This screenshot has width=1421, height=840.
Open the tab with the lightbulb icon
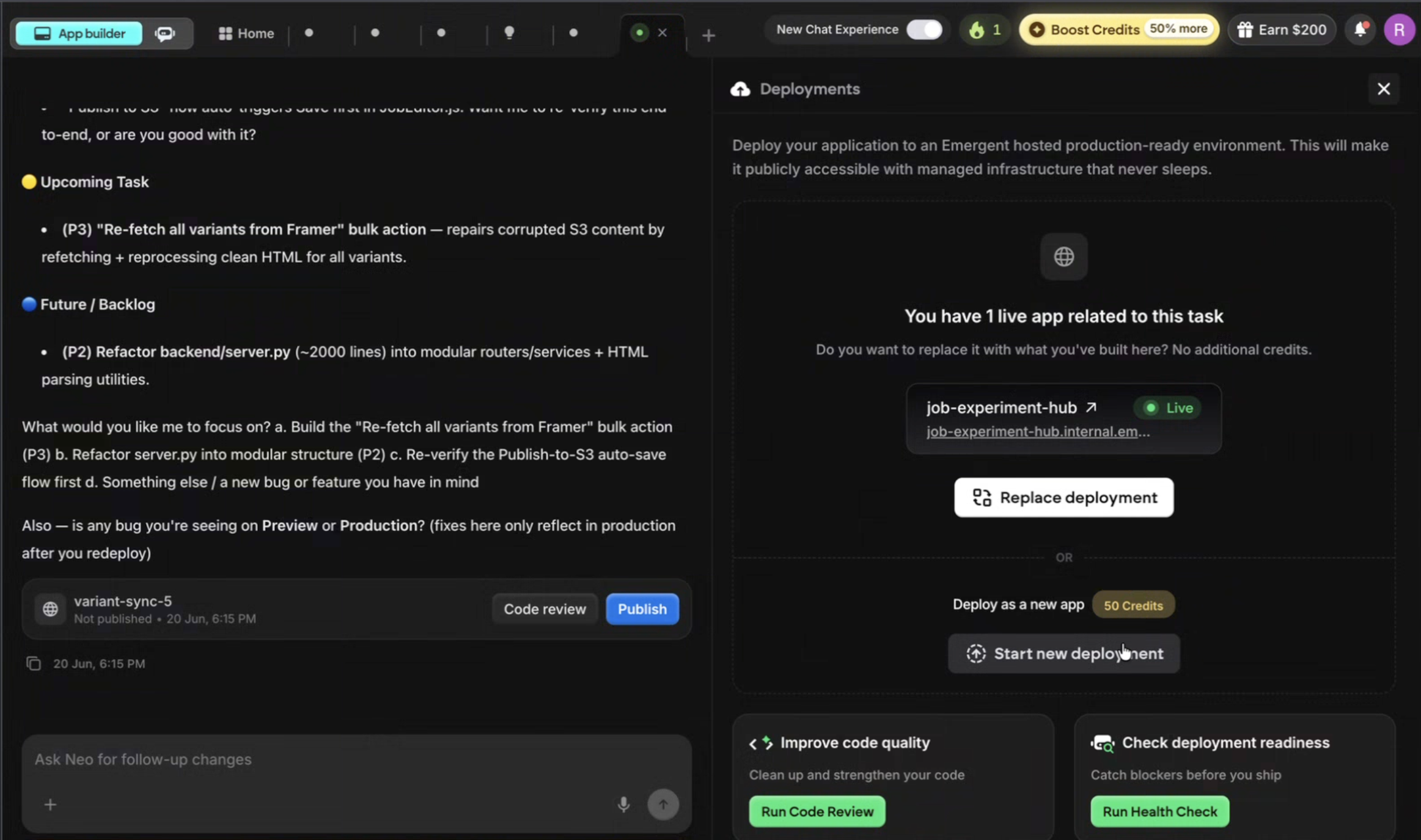tap(509, 32)
